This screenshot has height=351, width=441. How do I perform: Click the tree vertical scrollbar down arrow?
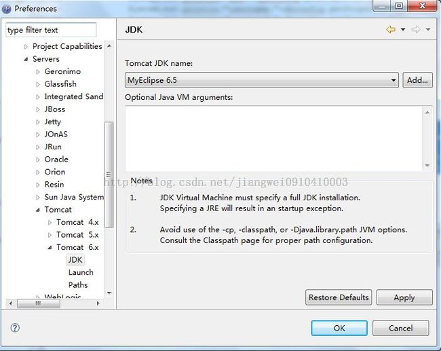tap(109, 293)
